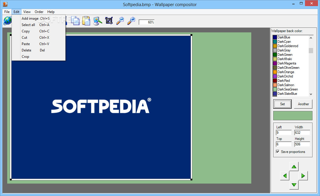Screen dimensions: 320x196
Task: Click the color list scroll up arrow
Action: [311, 38]
